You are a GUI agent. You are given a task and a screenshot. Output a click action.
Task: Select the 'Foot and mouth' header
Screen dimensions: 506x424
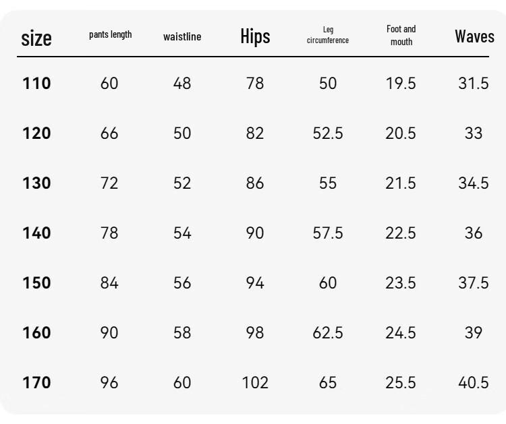[x=401, y=35]
